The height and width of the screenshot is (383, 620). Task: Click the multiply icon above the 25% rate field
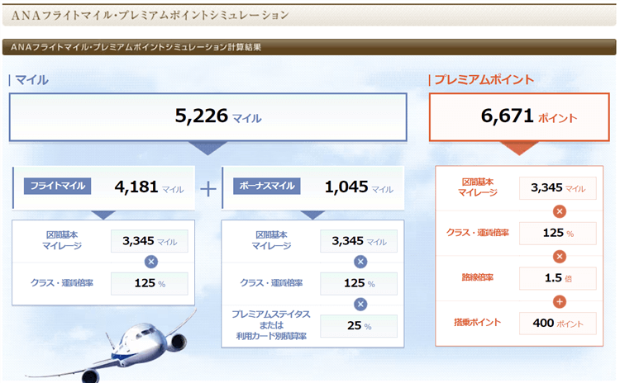pos(360,304)
